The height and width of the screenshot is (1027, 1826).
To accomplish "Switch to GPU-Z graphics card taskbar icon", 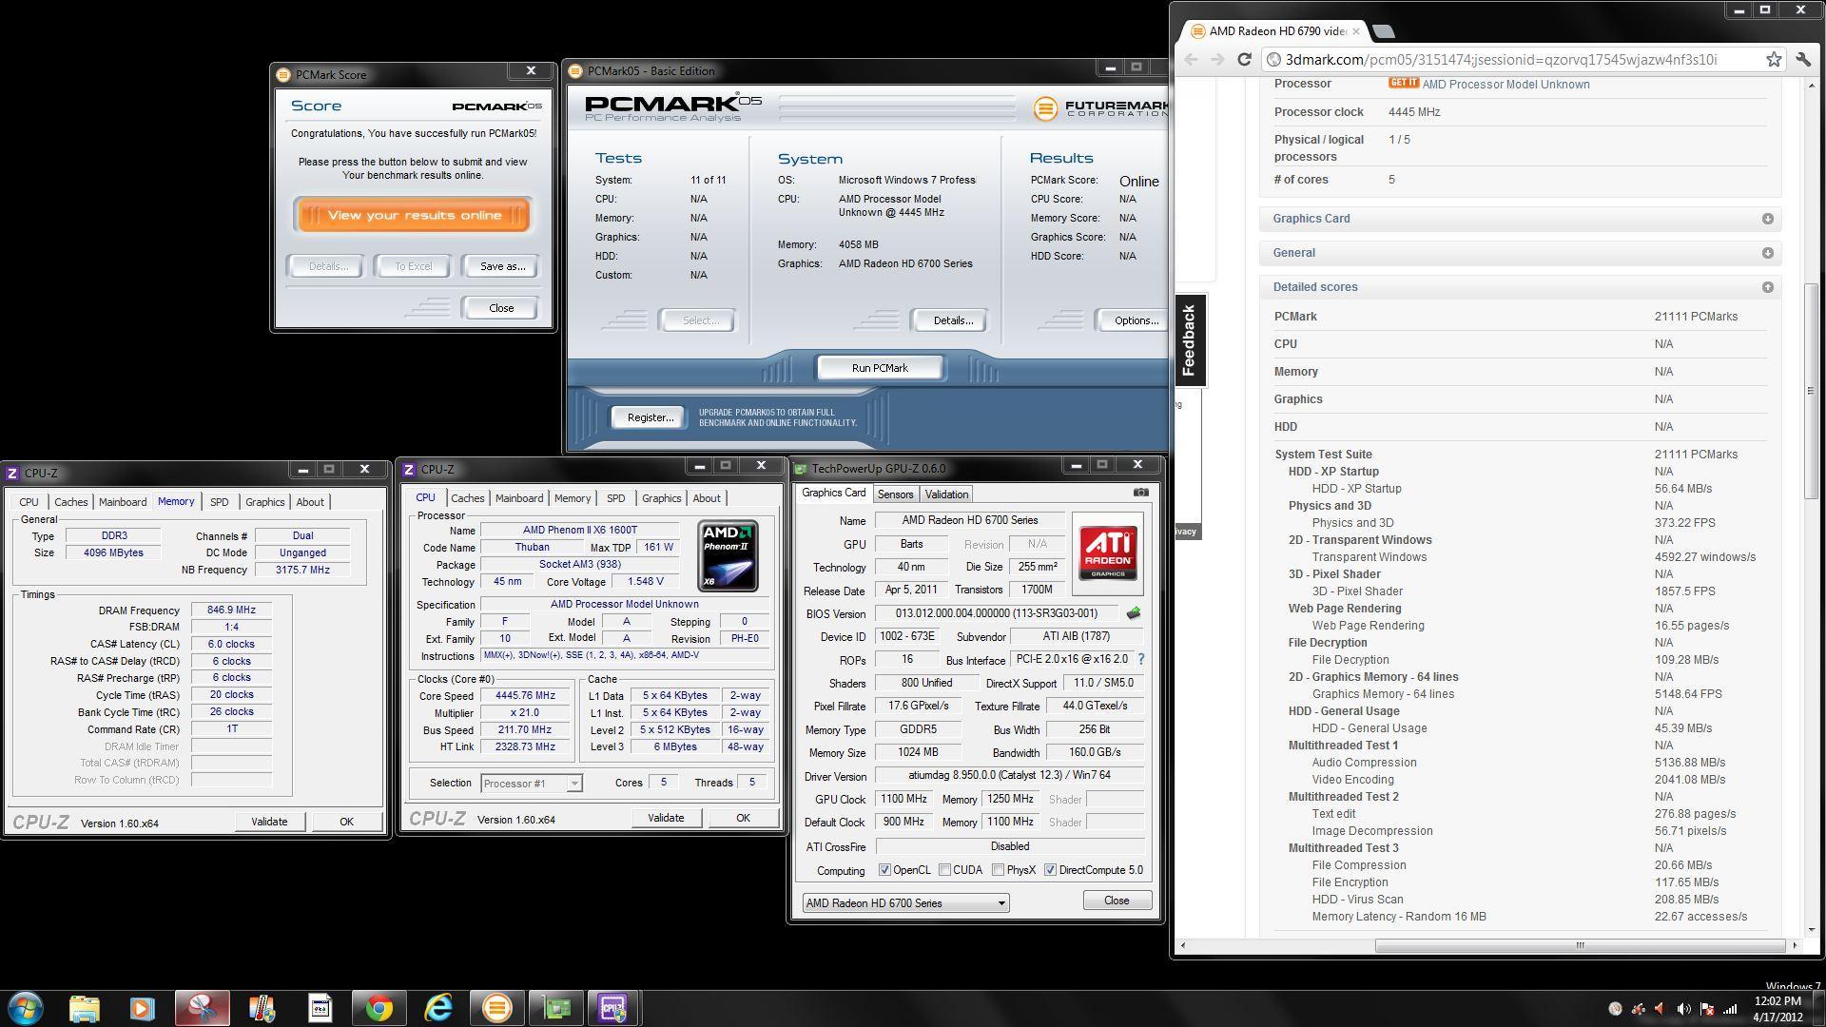I will pos(556,1008).
